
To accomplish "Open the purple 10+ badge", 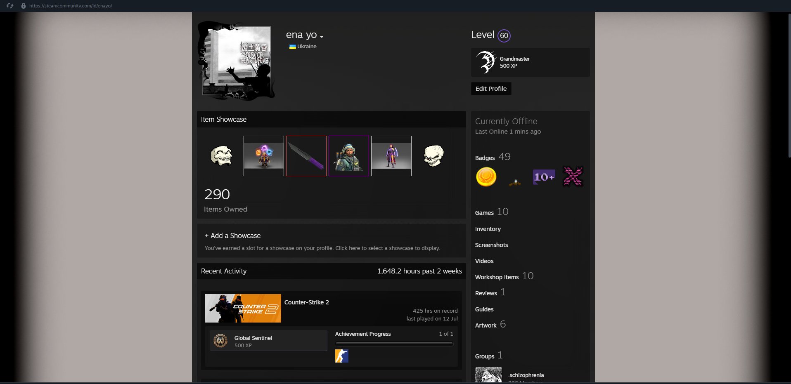I will coord(544,177).
